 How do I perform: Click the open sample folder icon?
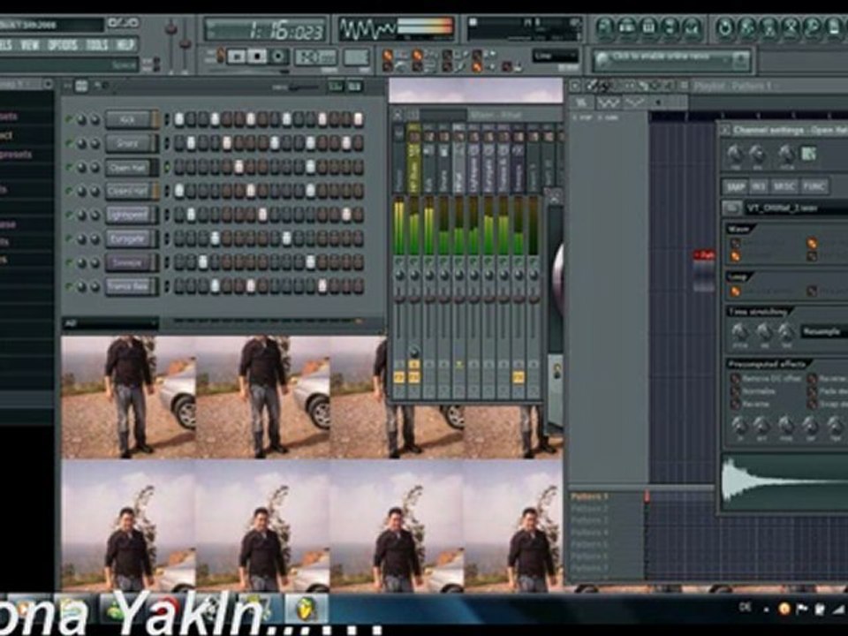[731, 208]
